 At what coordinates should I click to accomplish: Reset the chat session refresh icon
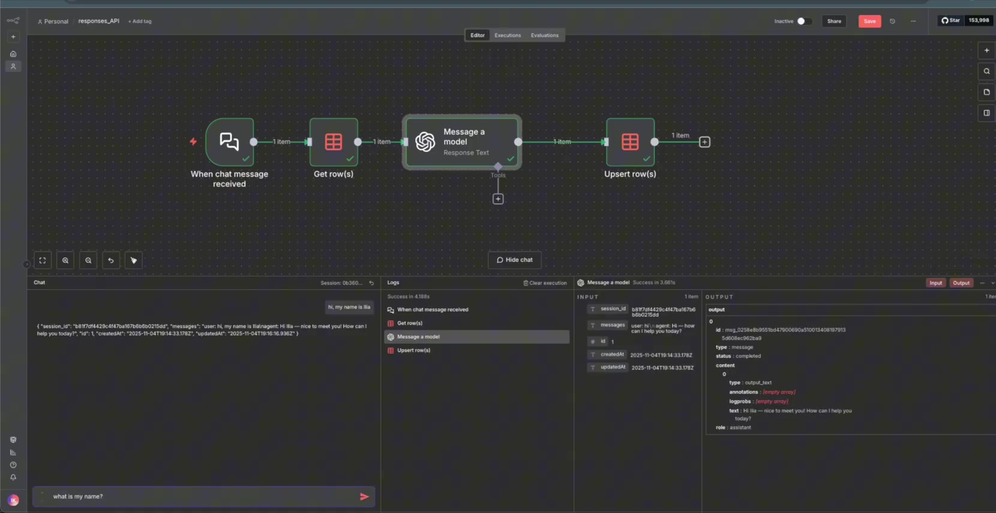[x=371, y=283]
